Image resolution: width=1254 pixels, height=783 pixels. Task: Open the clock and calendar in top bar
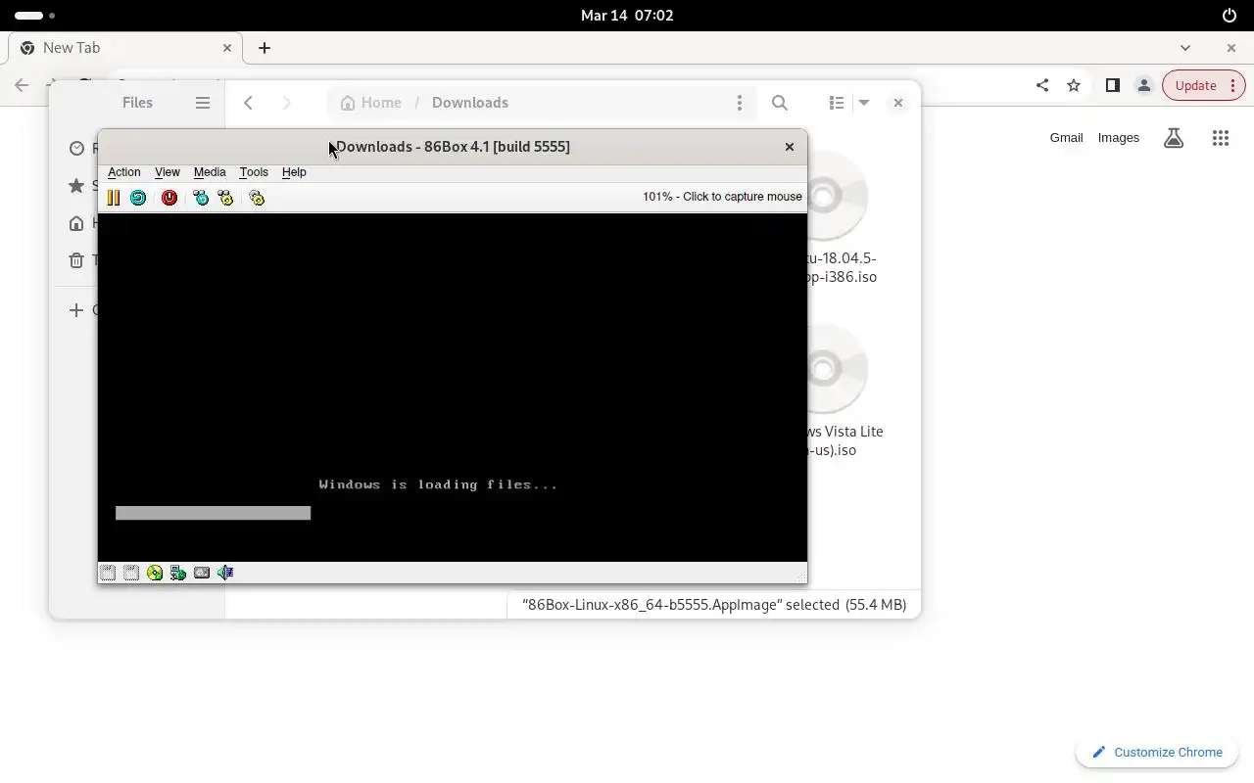[x=627, y=16]
